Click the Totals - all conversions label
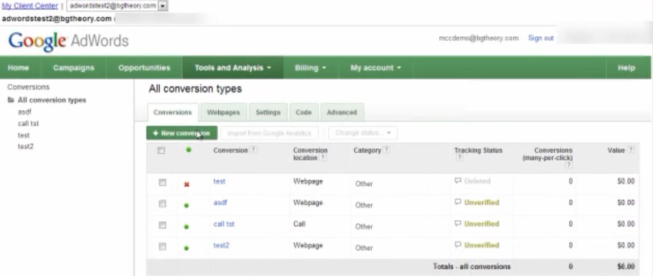The image size is (653, 276). click(x=472, y=267)
